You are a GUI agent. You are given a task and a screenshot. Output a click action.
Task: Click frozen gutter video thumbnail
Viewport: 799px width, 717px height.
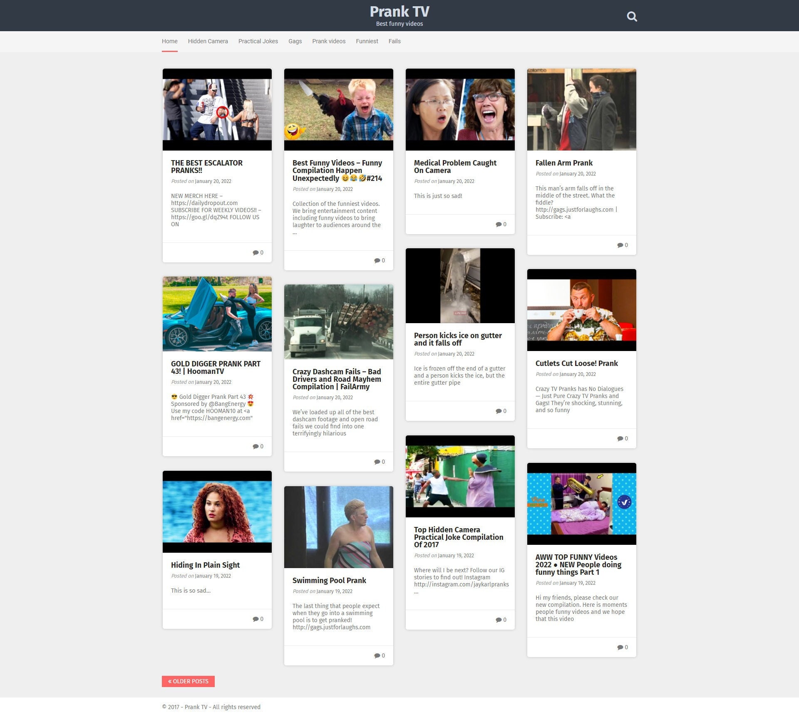(x=460, y=286)
